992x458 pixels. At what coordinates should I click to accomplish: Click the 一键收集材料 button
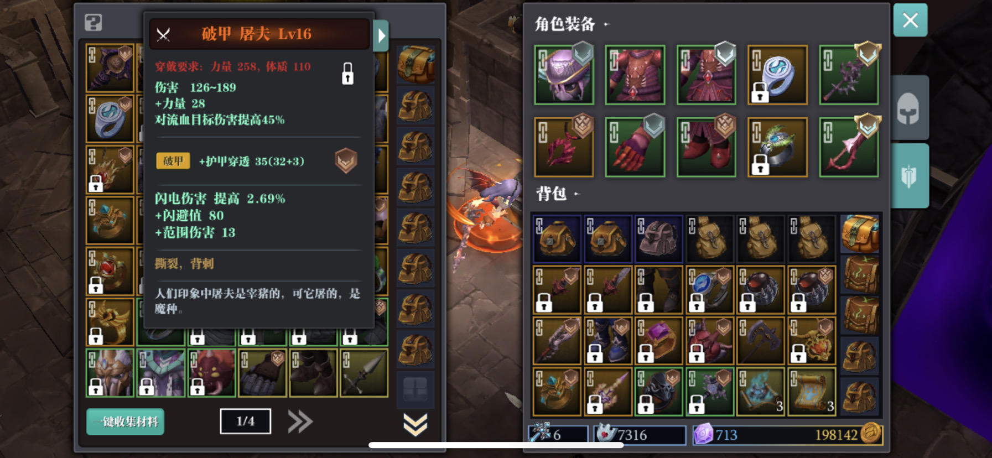point(126,422)
